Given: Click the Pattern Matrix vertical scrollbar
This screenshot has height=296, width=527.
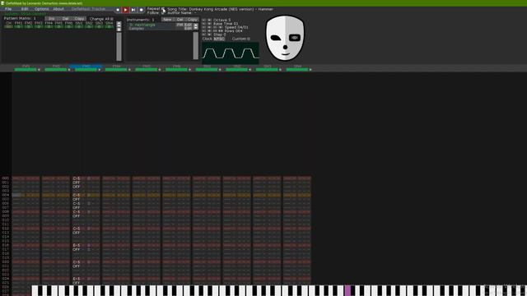Looking at the screenshot, I should tap(119, 46).
